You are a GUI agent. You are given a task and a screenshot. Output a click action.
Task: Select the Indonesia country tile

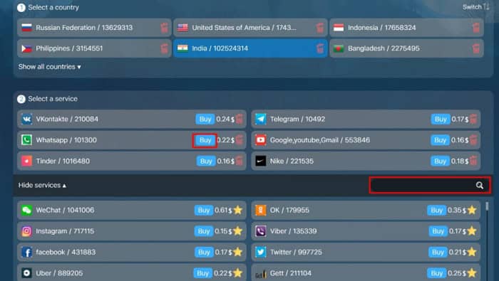tap(406, 28)
